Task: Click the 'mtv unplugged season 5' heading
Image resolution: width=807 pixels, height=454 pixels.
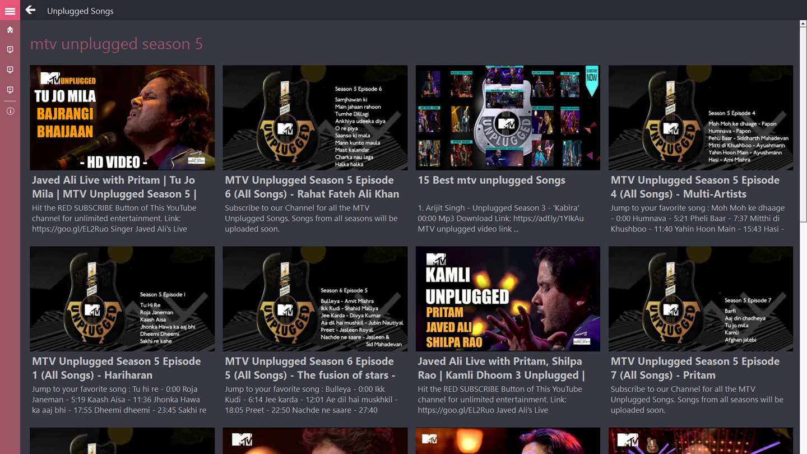Action: click(x=117, y=44)
